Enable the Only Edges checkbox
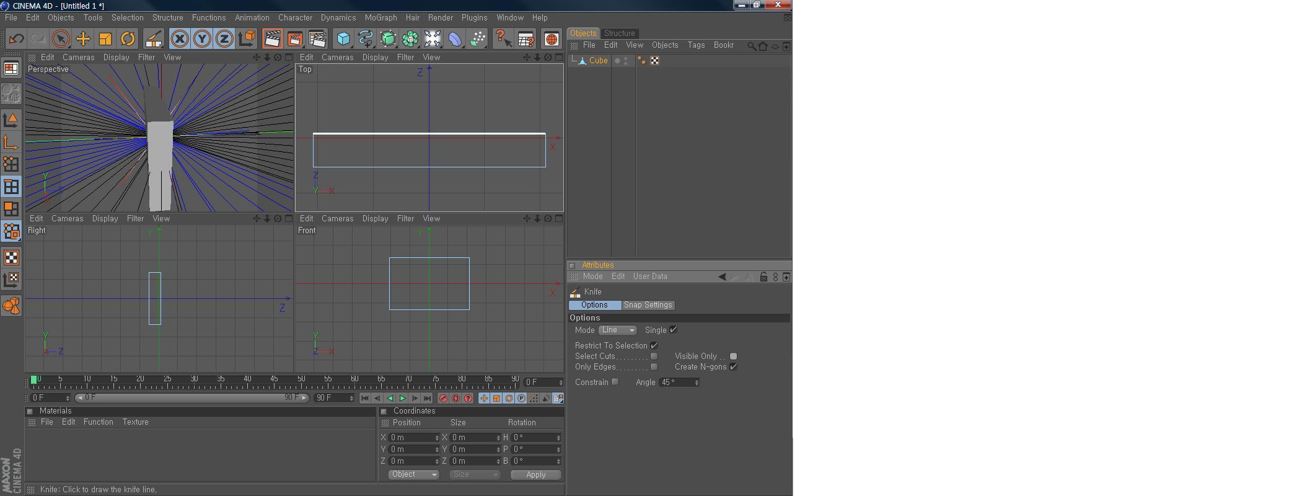1289x496 pixels. (654, 366)
